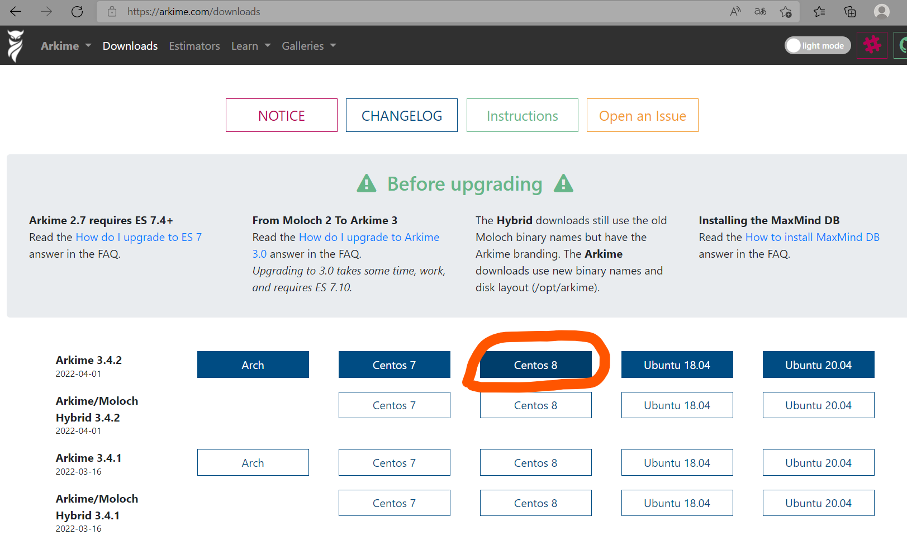The width and height of the screenshot is (907, 549).
Task: Download Hybrid 3.4.1 for Ubuntu 18.04
Action: (x=677, y=503)
